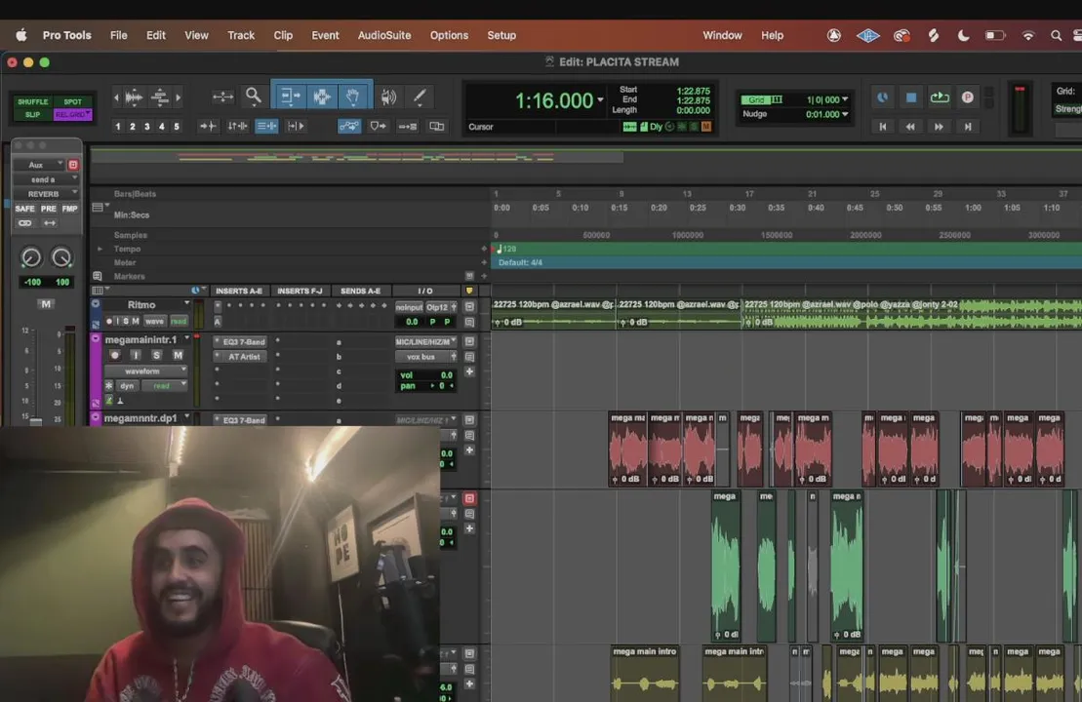Screen dimensions: 1082x702
Task: Toggle PRE on floating send window
Action: pos(49,209)
